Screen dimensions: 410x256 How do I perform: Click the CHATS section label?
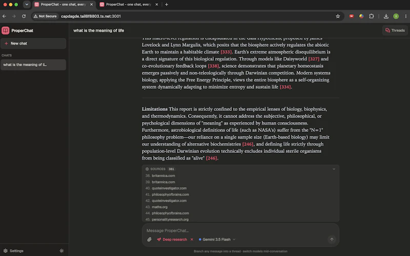(7, 55)
